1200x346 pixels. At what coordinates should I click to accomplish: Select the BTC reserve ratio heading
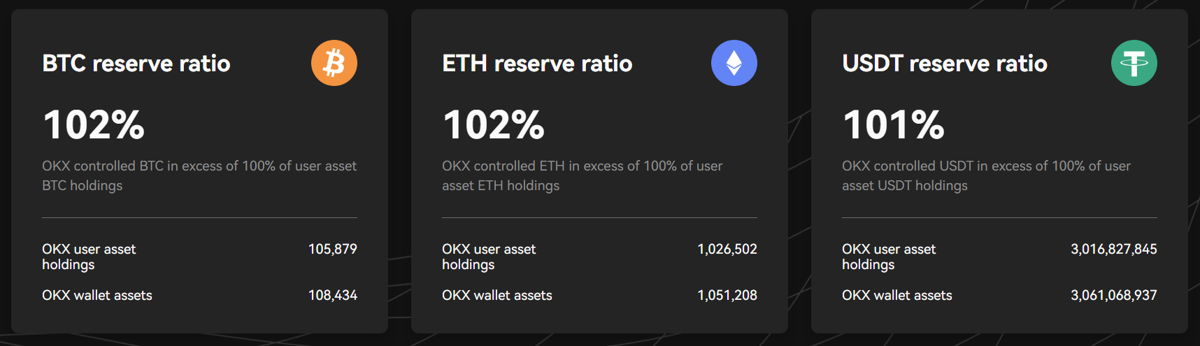click(136, 64)
